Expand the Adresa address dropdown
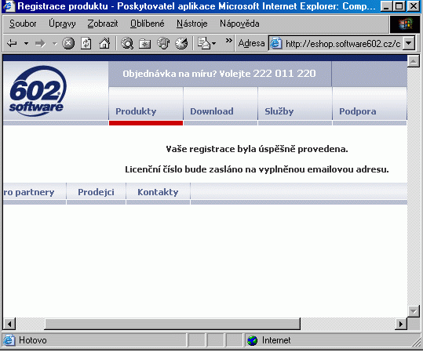The height and width of the screenshot is (352, 423). (409, 43)
